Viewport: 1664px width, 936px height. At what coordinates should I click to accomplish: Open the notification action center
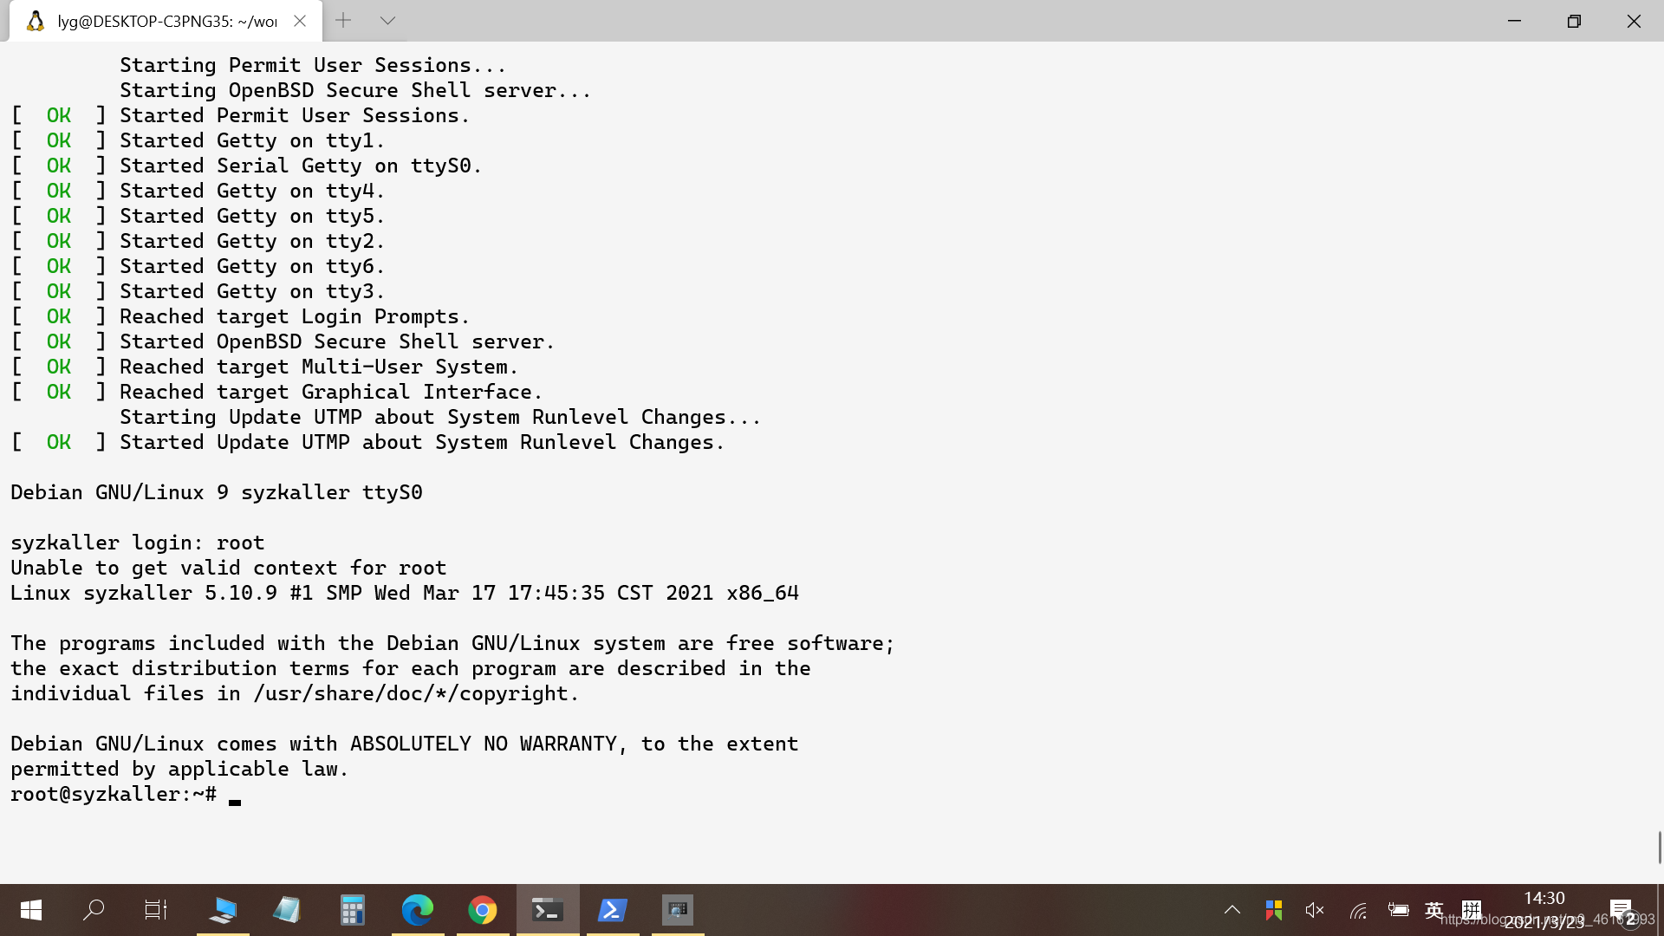1622,910
